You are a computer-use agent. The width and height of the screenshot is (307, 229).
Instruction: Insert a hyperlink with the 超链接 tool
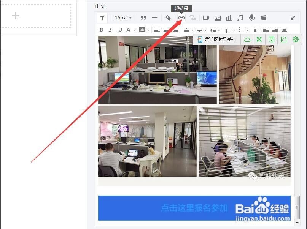tap(181, 17)
